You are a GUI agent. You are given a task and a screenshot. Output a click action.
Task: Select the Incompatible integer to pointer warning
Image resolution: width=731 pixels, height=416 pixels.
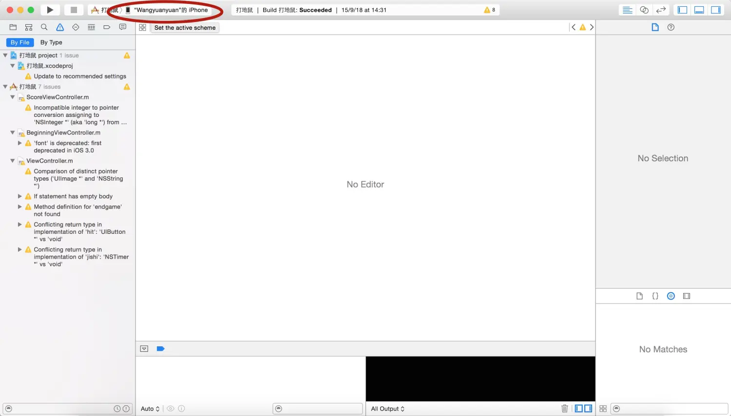pyautogui.click(x=80, y=115)
